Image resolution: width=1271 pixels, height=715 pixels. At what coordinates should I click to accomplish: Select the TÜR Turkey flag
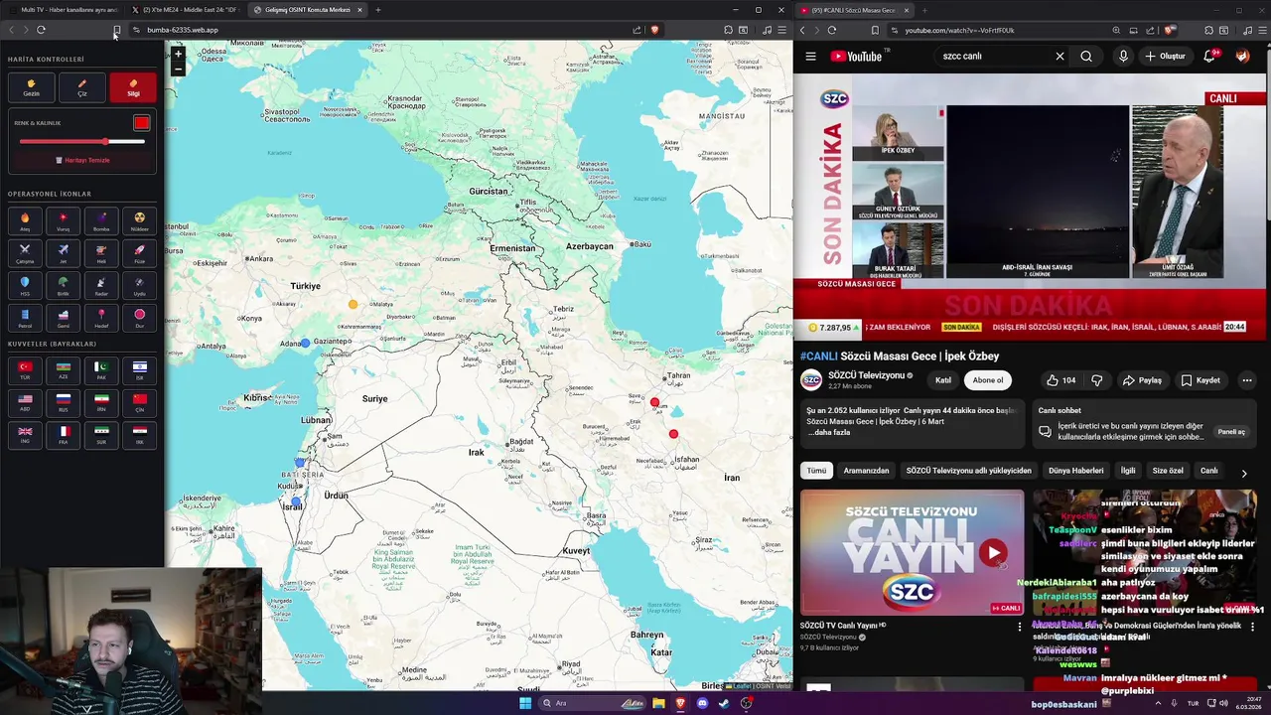click(25, 370)
